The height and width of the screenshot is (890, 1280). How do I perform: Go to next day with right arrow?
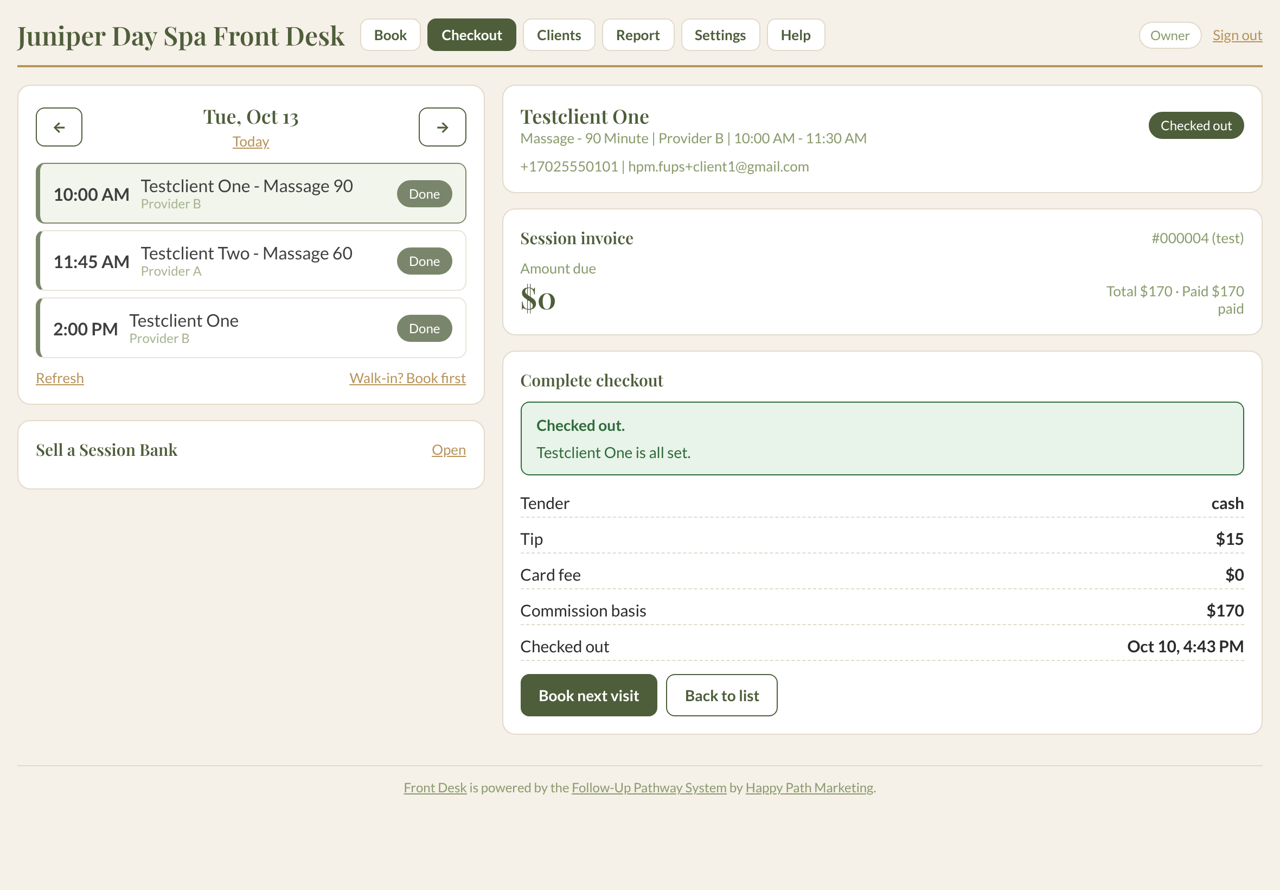(443, 127)
